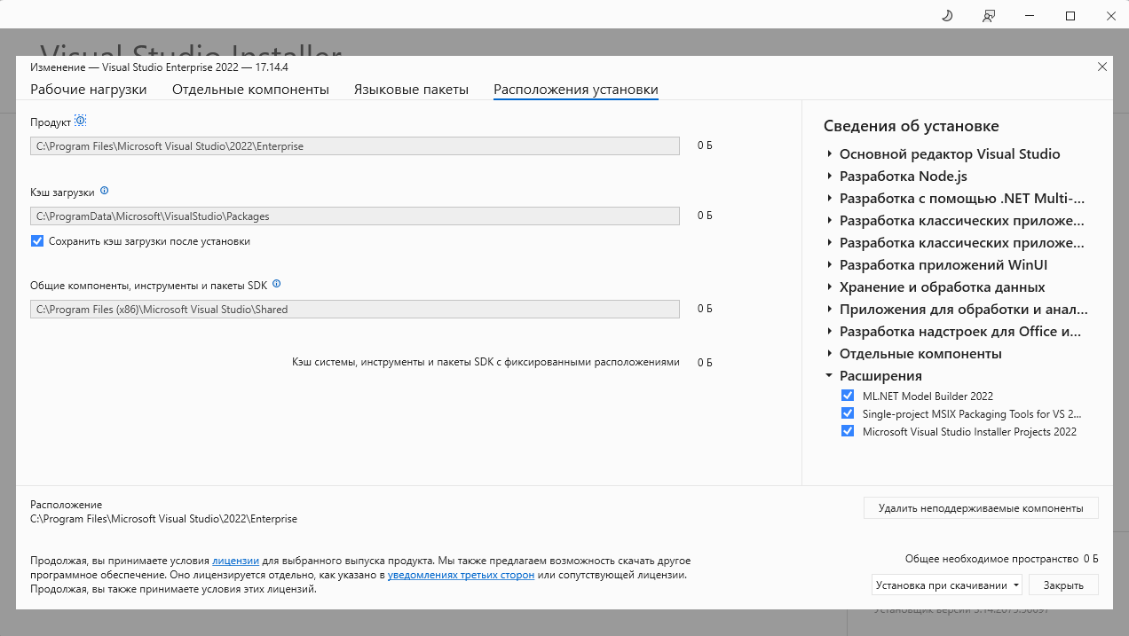Maximize the Visual Studio Installer window
Viewport: 1129px width, 636px height.
point(1070,16)
